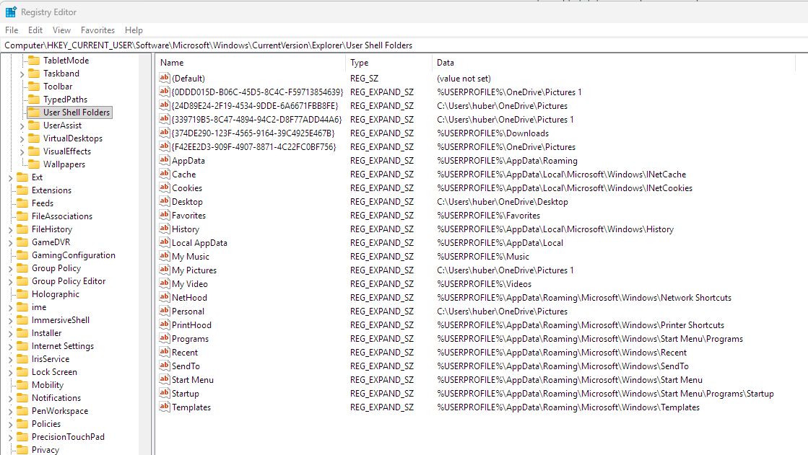The image size is (808, 455).
Task: Expand the Group Policy key
Action: tap(10, 269)
